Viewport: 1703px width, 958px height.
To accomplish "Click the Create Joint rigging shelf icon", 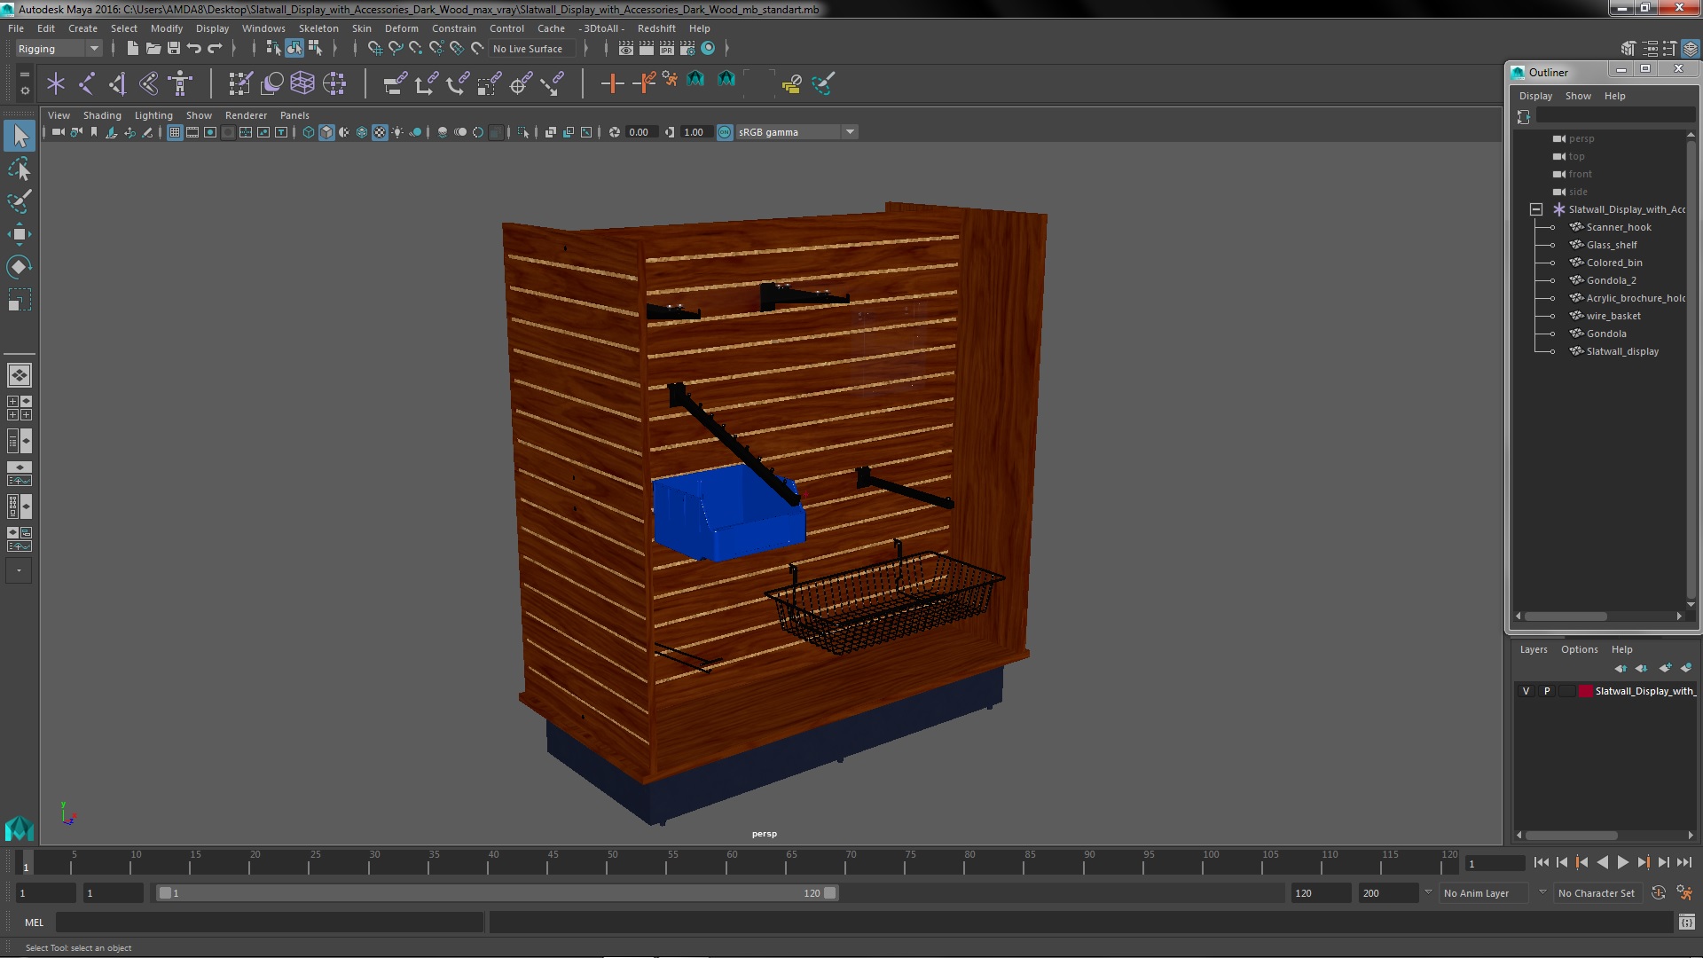I will [87, 83].
